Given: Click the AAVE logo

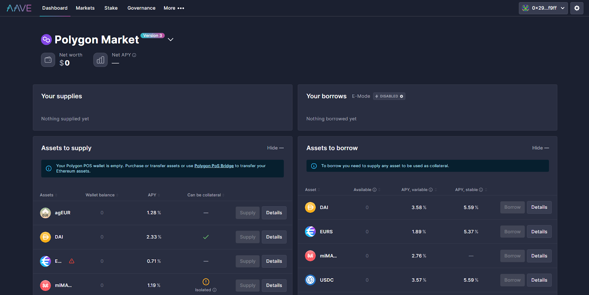Looking at the screenshot, I should [19, 8].
